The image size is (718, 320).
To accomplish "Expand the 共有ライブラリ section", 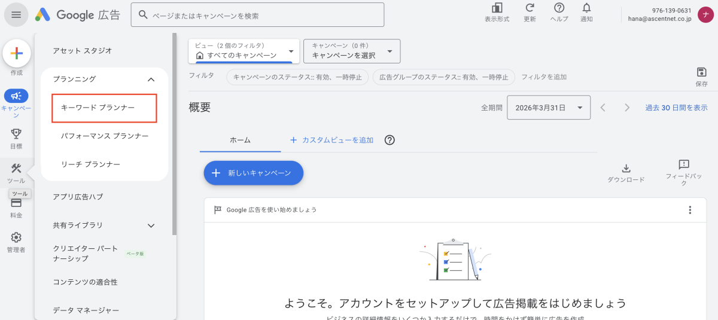I will tap(151, 225).
